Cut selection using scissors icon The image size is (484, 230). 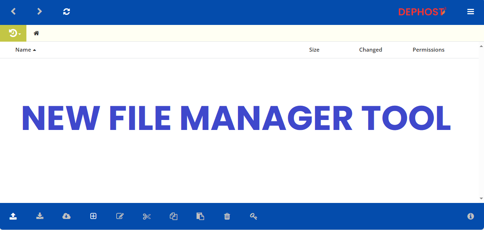pyautogui.click(x=147, y=216)
